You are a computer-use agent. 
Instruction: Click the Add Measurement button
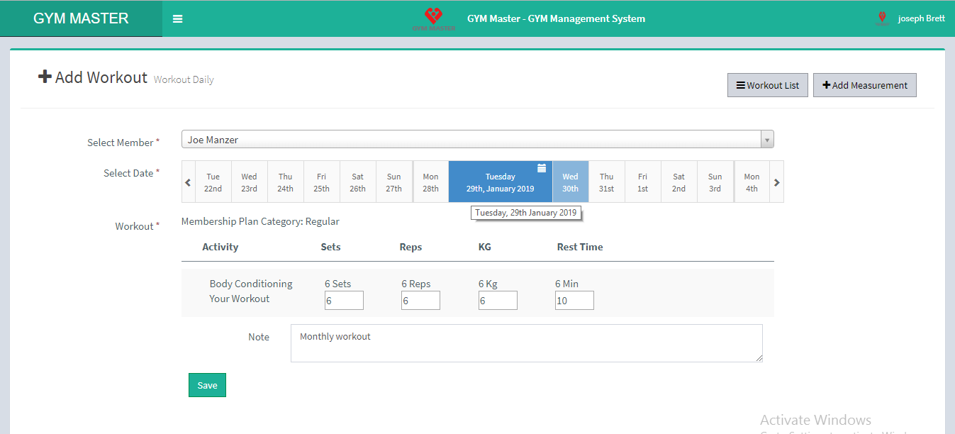tap(864, 85)
